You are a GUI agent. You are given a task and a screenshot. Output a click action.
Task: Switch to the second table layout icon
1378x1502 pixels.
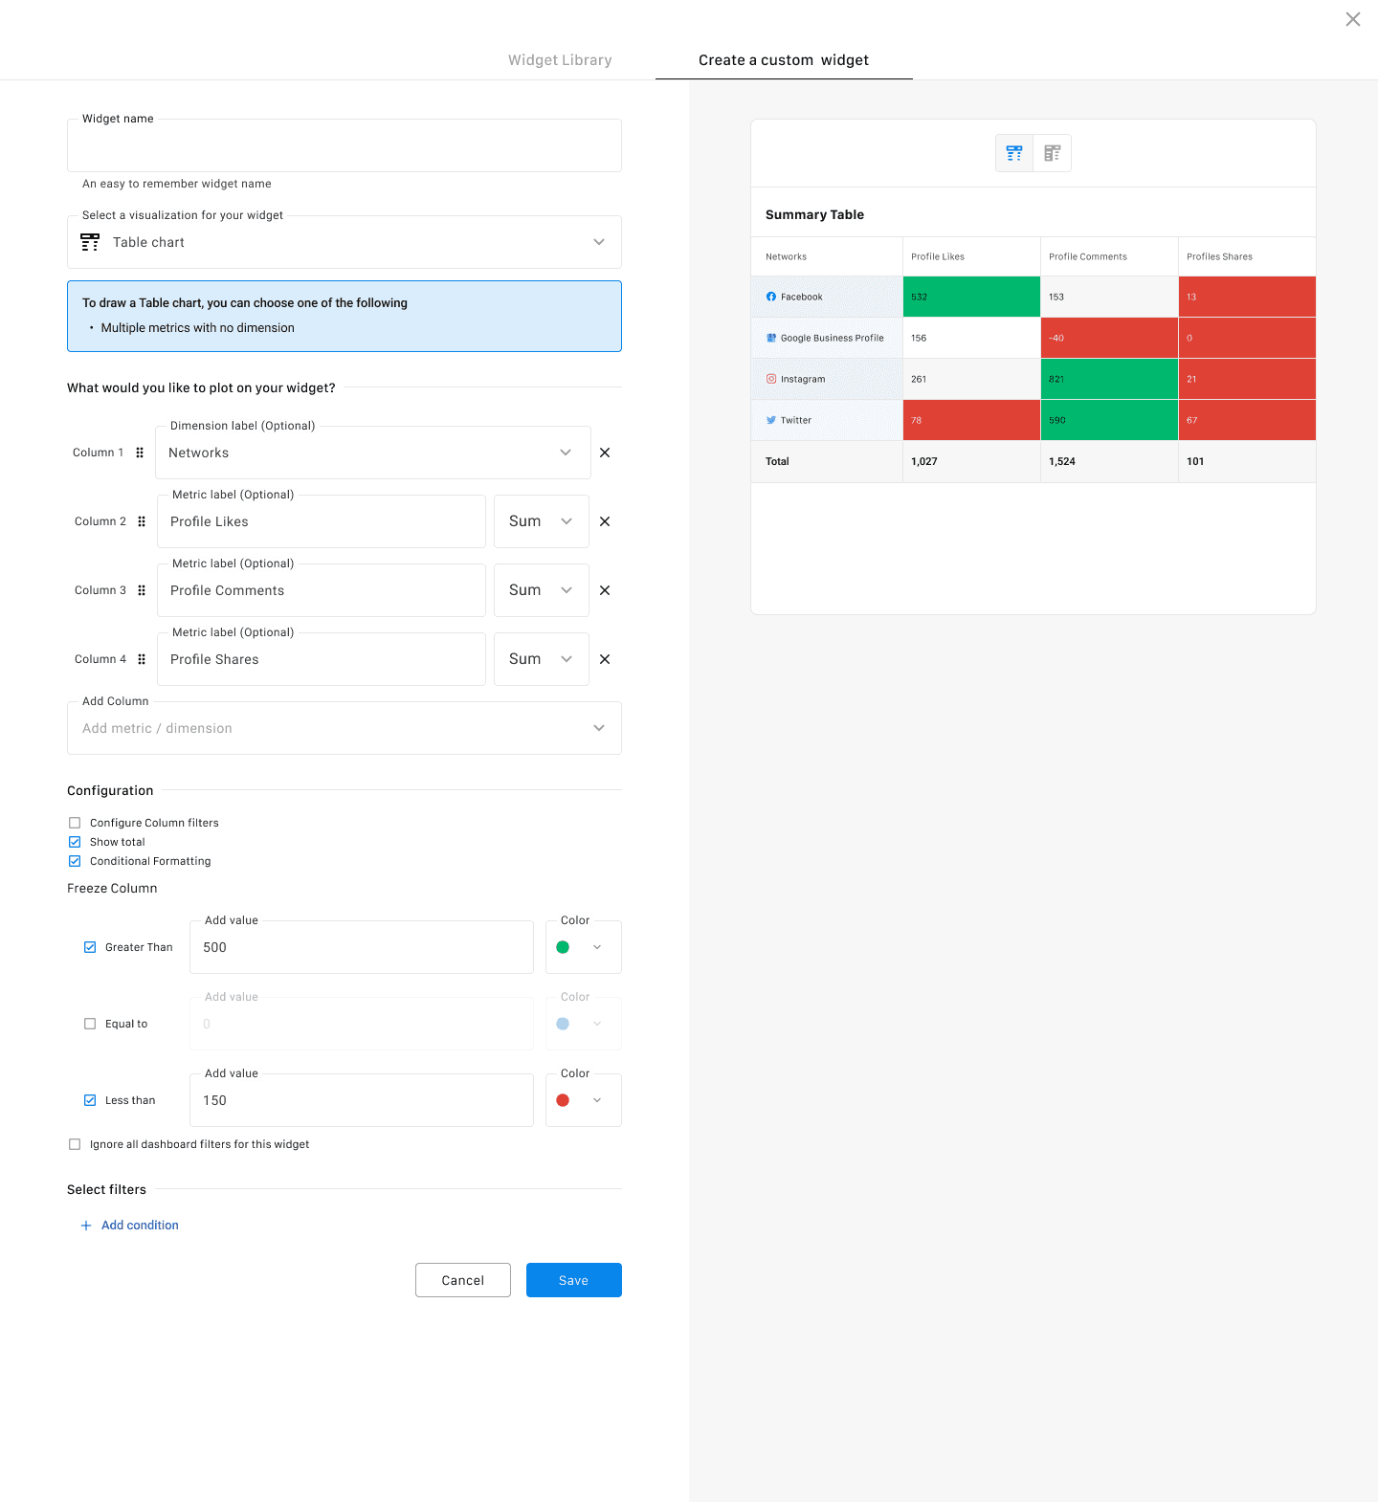pos(1053,153)
